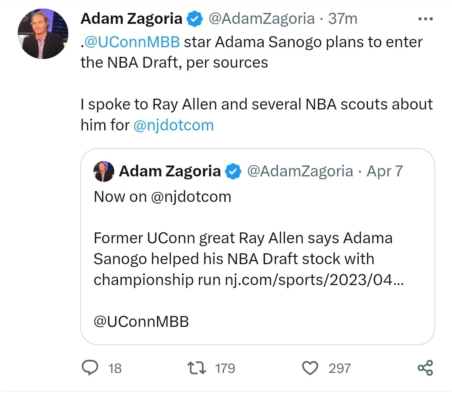Click the reply comment icon
452x395 pixels.
(x=89, y=368)
